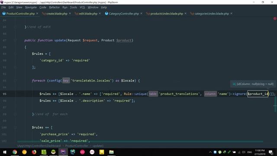Screen dimensions: 277x156
Task: Open the Windows notification center
Action: tap(271, 152)
